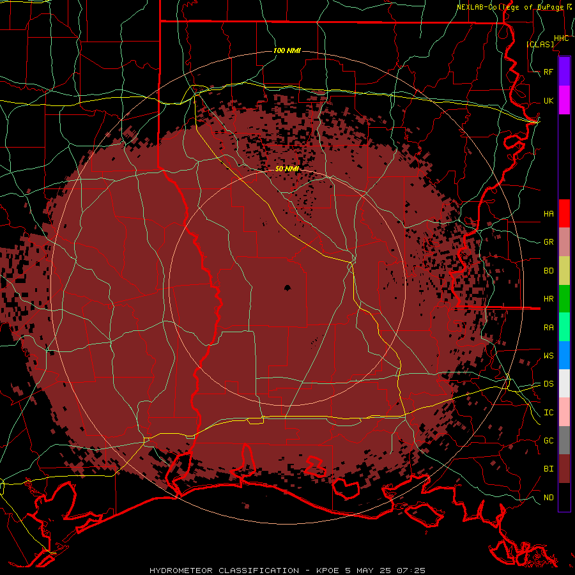The height and width of the screenshot is (575, 575).
Task: Click the purple RF color swatch
Action: pyautogui.click(x=564, y=72)
